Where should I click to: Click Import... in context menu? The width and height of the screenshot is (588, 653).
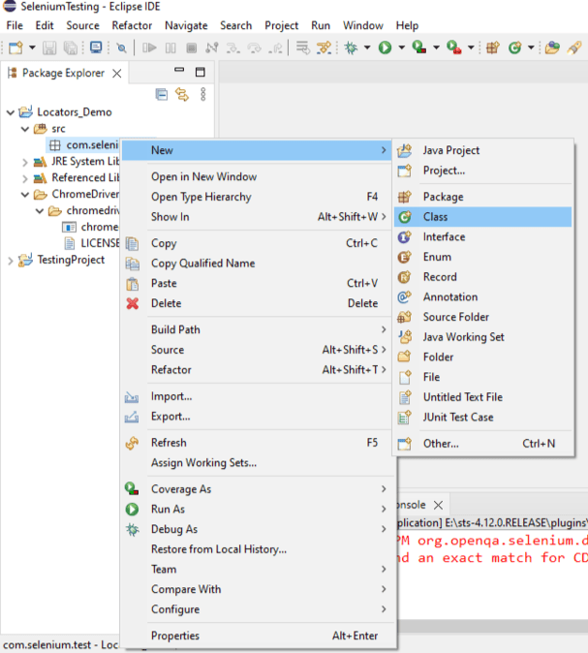(257, 396)
